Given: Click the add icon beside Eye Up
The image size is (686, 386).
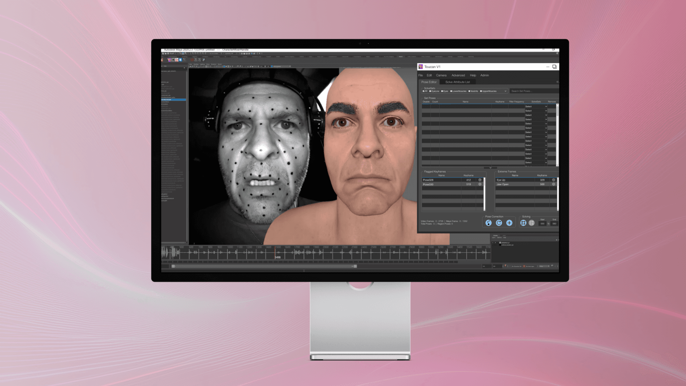Looking at the screenshot, I should 553,180.
